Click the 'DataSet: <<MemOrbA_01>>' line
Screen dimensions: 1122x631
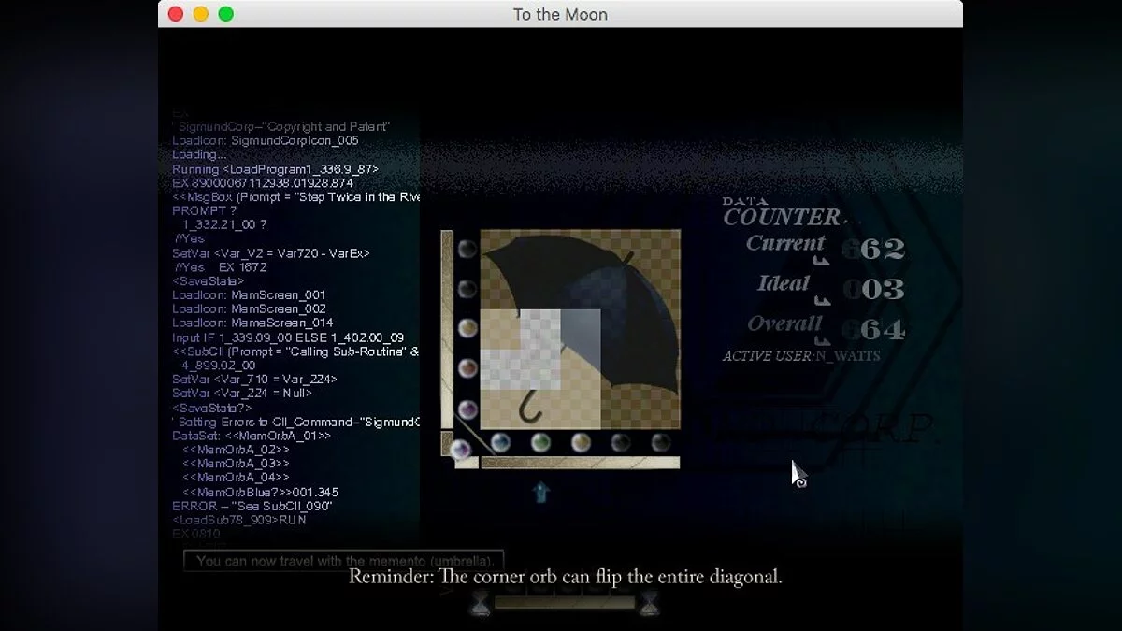tap(251, 436)
